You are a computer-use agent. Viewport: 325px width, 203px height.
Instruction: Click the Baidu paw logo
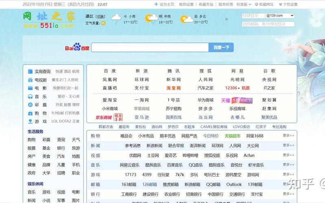coord(77,47)
